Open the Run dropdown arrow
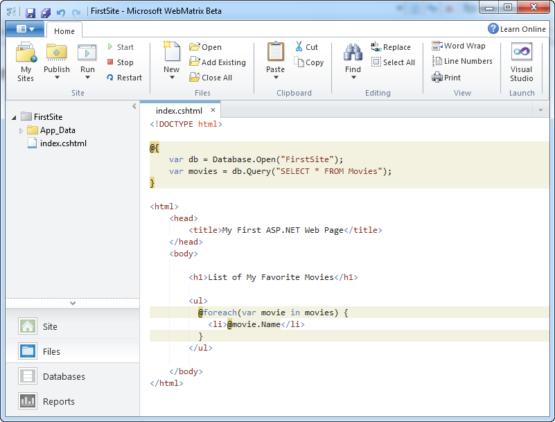555x422 pixels. tap(87, 77)
